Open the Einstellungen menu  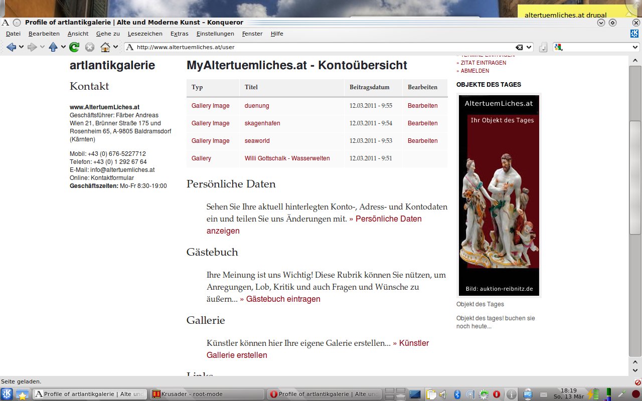[215, 34]
